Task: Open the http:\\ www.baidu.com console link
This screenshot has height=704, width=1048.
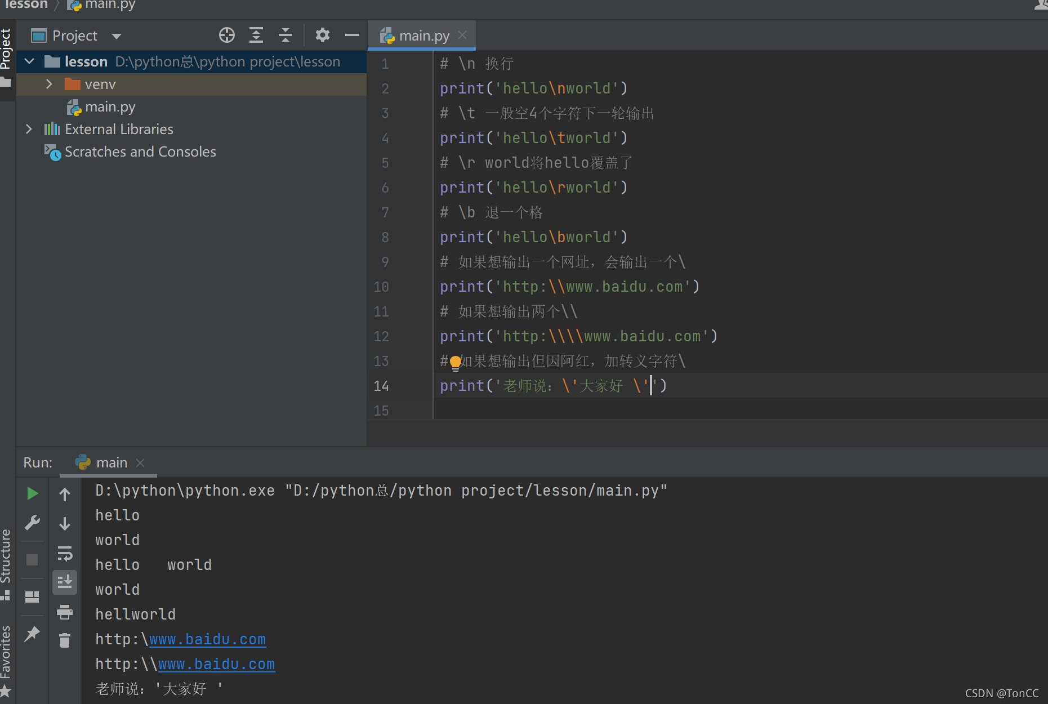Action: tap(216, 664)
